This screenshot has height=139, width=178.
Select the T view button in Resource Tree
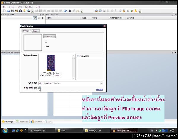click(x=35, y=18)
